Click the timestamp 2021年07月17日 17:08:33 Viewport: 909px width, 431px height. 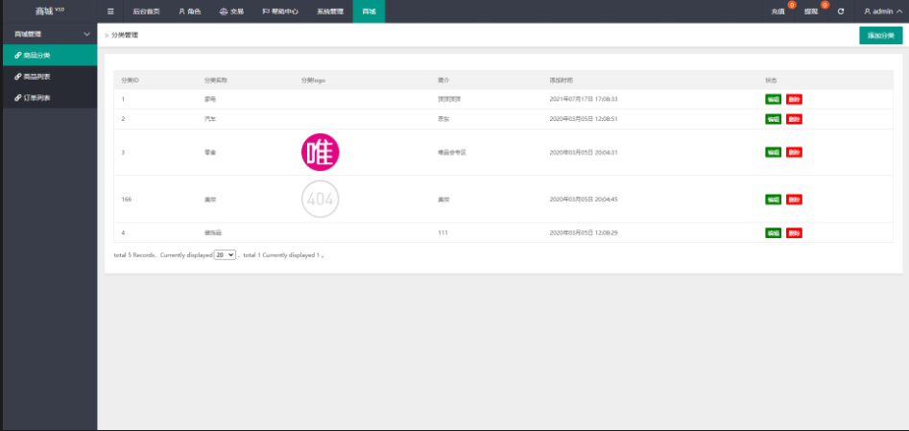(x=584, y=99)
